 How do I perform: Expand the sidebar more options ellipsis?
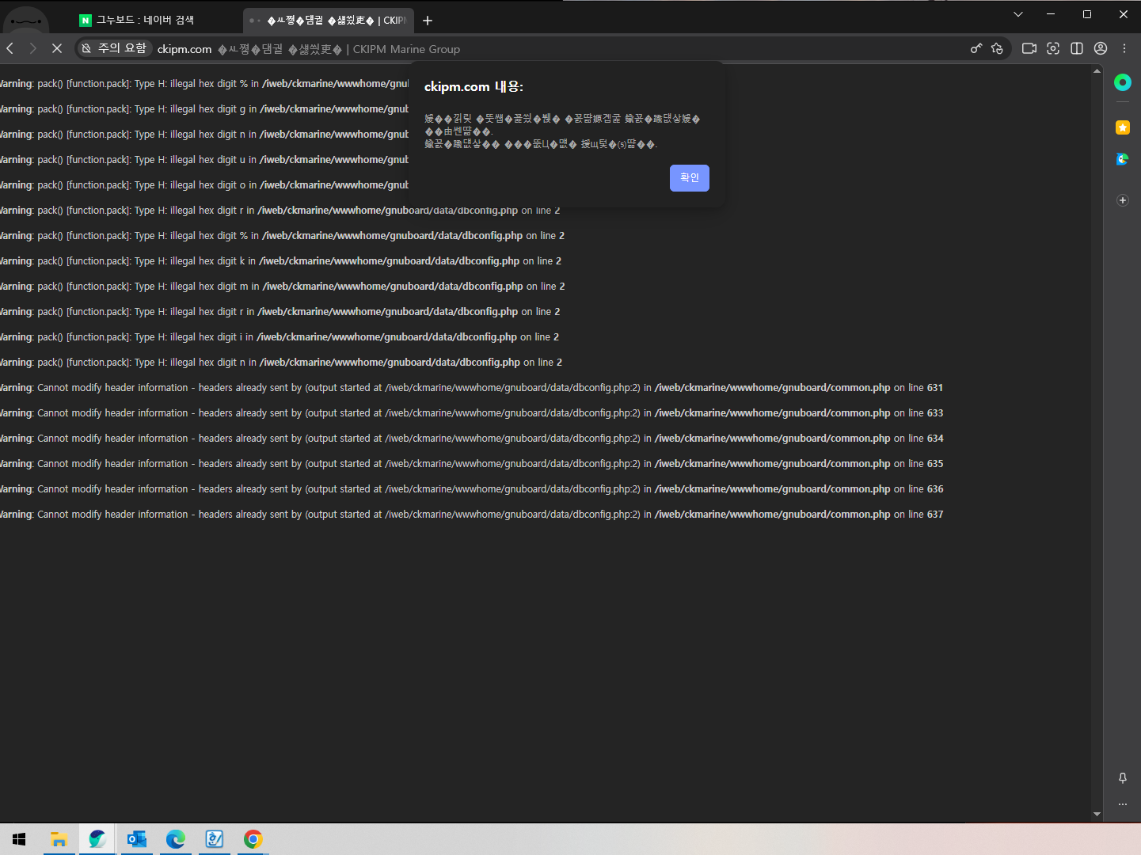[1122, 804]
